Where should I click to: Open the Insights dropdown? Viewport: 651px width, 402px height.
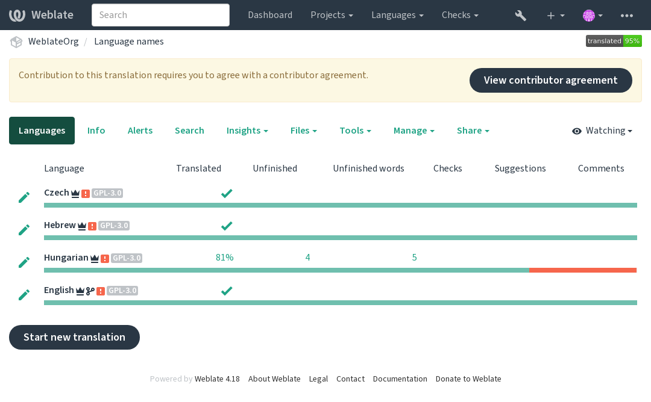(247, 131)
